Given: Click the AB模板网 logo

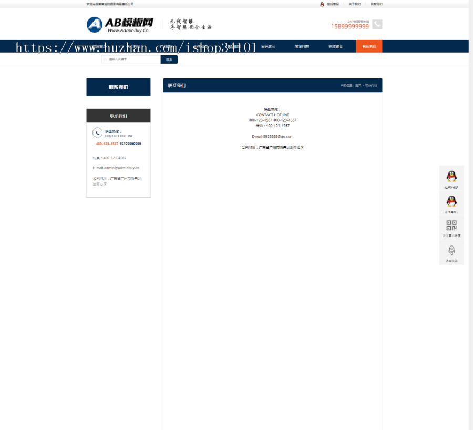Looking at the screenshot, I should click(118, 24).
